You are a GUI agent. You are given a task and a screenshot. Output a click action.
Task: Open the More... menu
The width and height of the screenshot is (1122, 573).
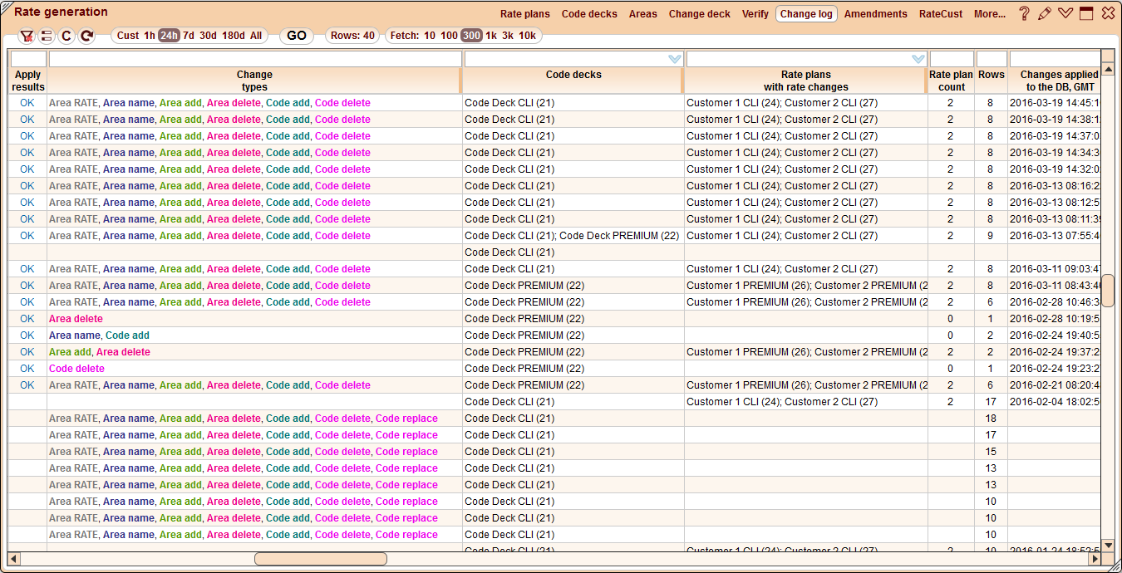point(989,13)
